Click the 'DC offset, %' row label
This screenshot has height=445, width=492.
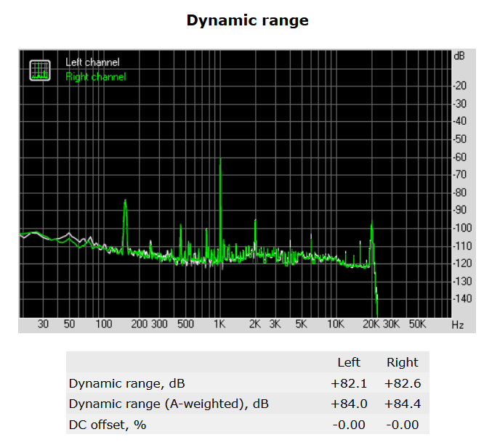(108, 425)
